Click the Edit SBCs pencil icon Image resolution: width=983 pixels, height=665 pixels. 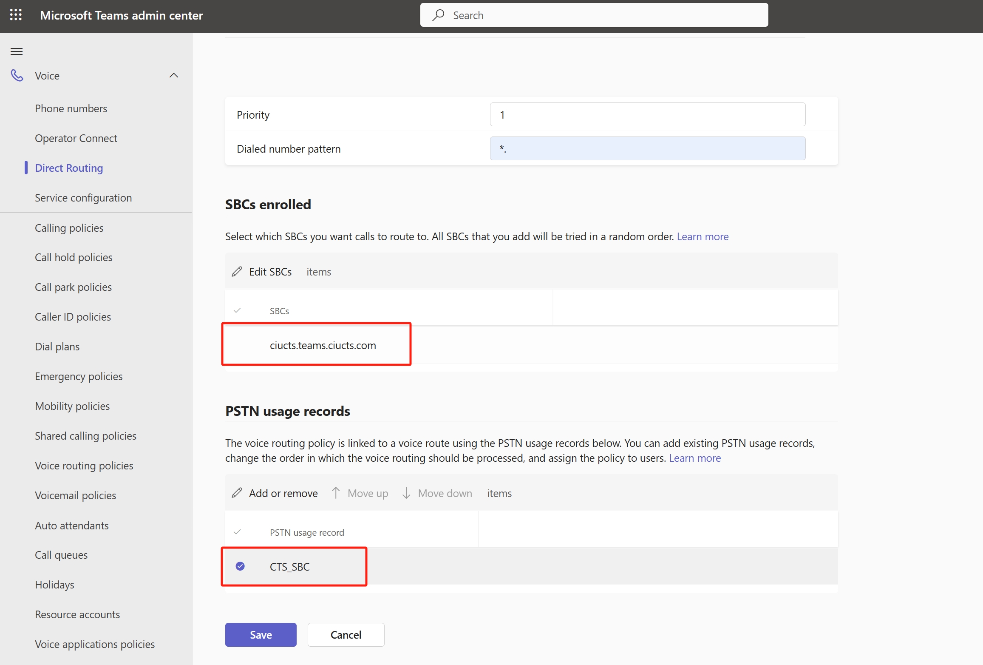click(x=237, y=272)
